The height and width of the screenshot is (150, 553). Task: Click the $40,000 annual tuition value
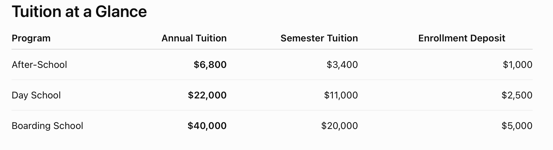click(x=207, y=126)
